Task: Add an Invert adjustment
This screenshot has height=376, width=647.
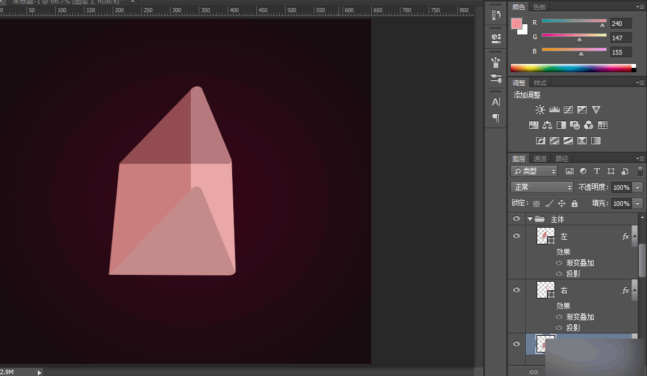Action: pyautogui.click(x=541, y=141)
